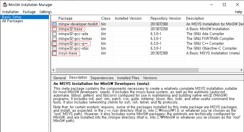Click 'A Basic MSYS Installation (meta)' cell
Image resolution: width=244 pixels, height=132 pixels.
click(x=213, y=53)
